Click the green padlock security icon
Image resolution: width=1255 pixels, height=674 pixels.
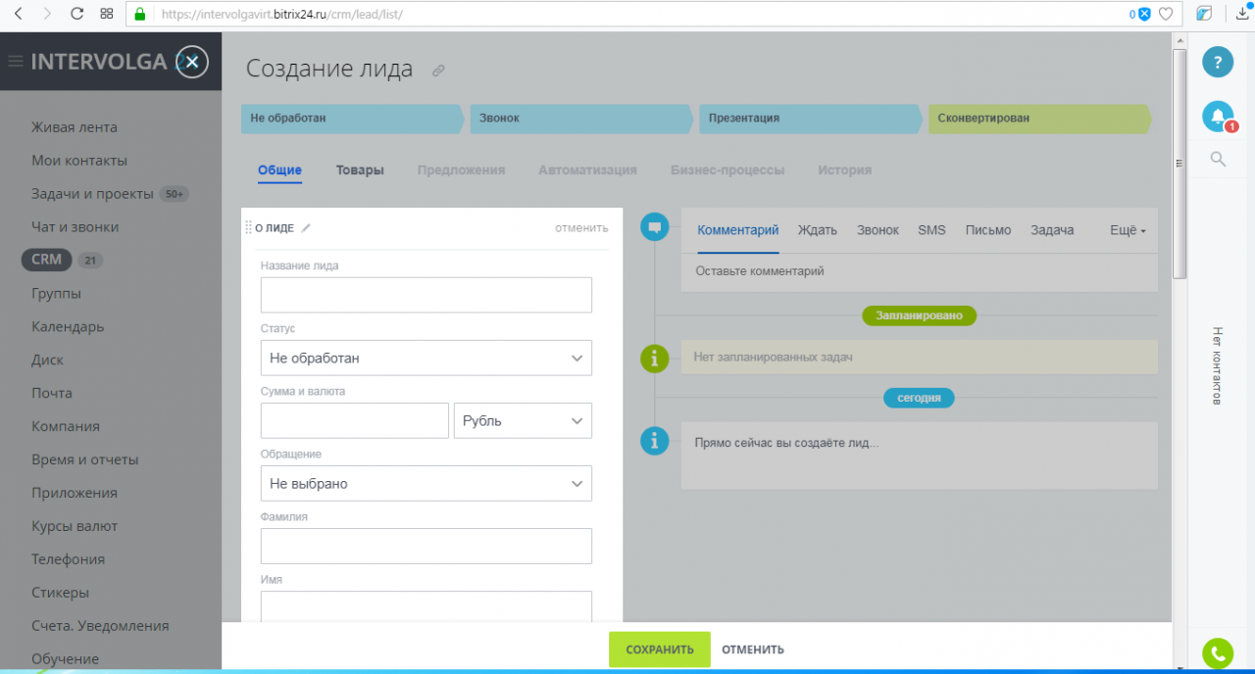(140, 15)
